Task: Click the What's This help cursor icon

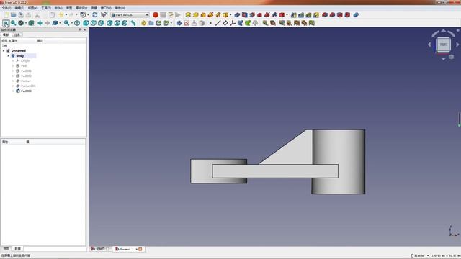Action: pyautogui.click(x=104, y=15)
